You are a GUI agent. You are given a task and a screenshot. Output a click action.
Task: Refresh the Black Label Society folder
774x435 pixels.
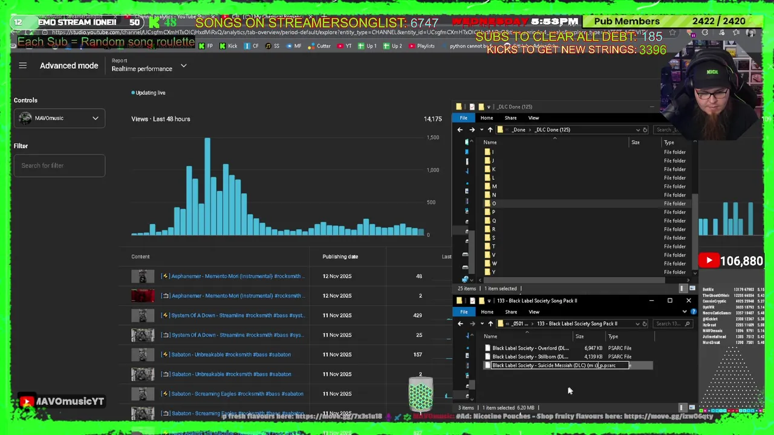pos(645,324)
